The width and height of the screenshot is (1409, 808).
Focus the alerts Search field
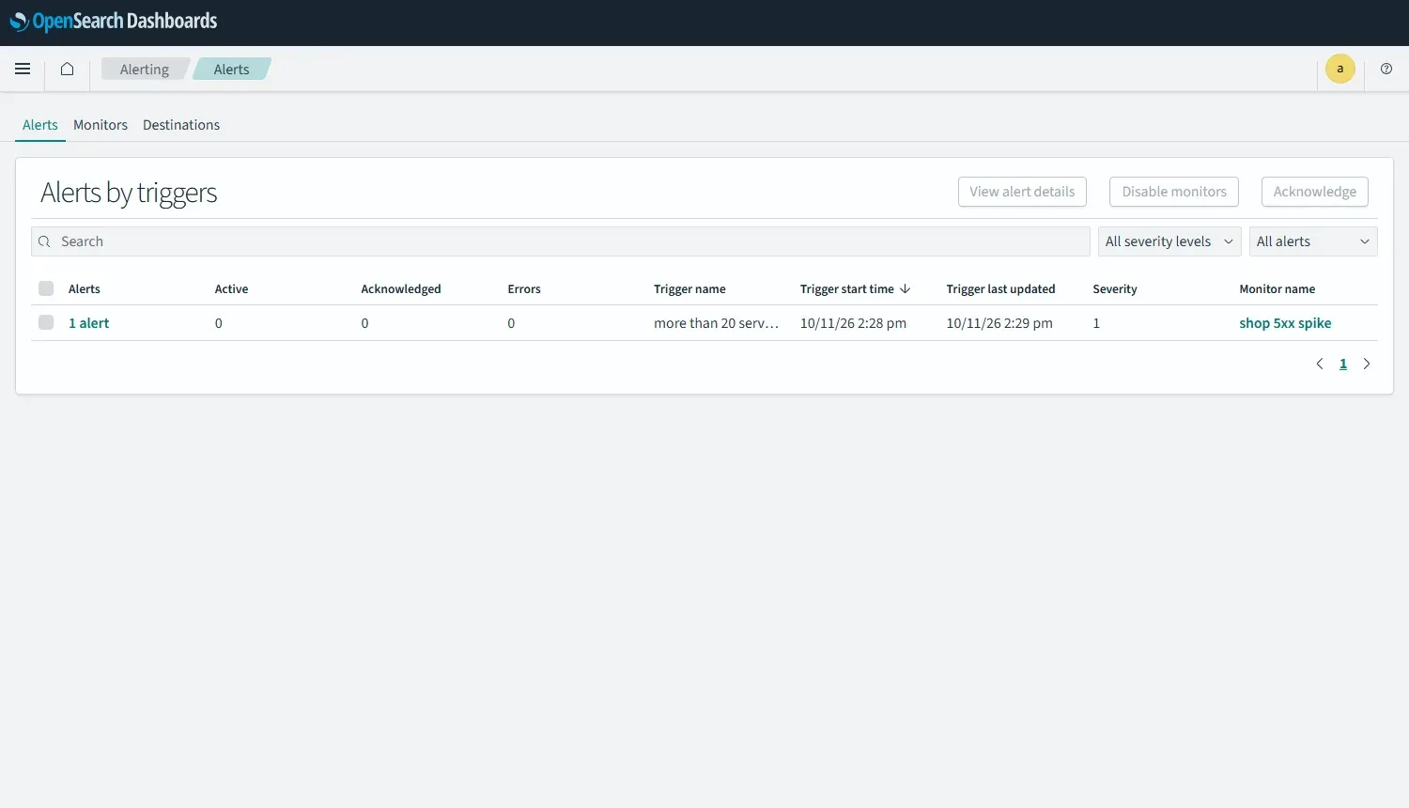(x=561, y=241)
